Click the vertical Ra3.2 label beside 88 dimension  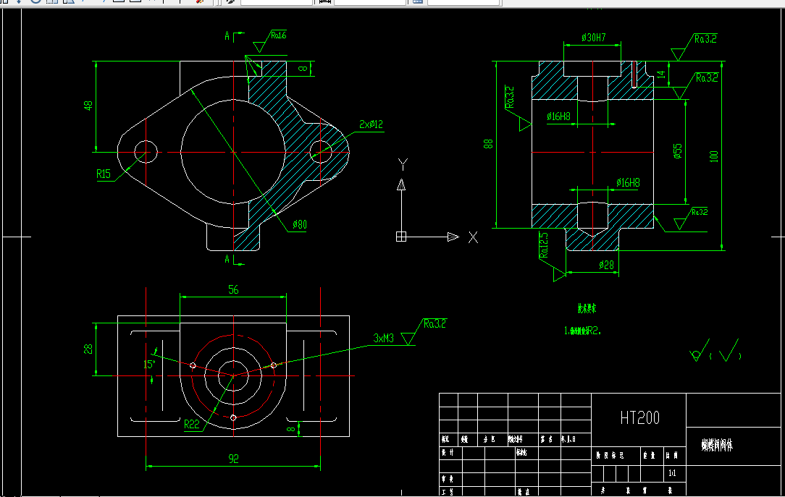(x=510, y=97)
